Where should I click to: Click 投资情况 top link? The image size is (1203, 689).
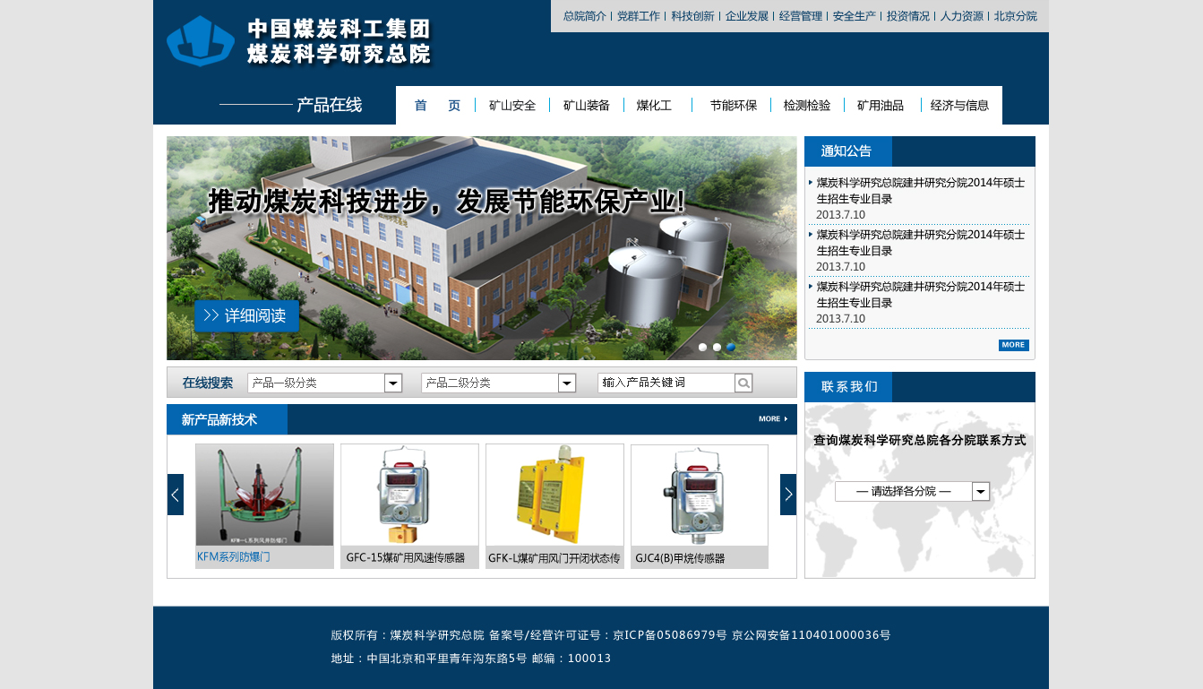click(x=908, y=16)
